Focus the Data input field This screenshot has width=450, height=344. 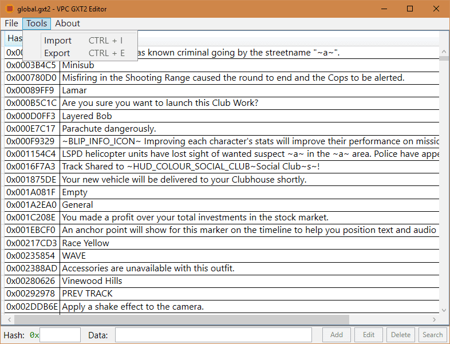[x=214, y=335]
